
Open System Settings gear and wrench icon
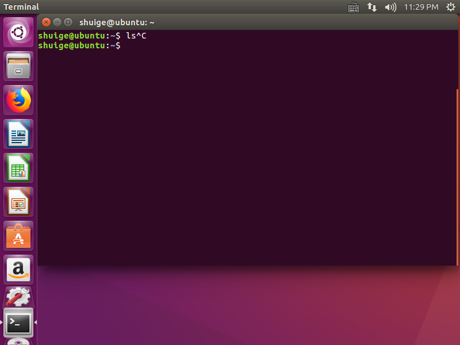[x=18, y=297]
